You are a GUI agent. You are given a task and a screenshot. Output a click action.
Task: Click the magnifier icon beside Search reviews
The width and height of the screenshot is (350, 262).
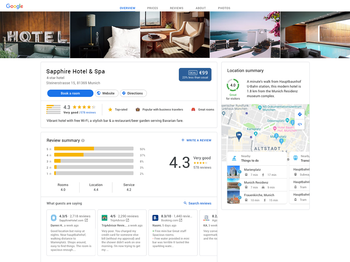(x=185, y=203)
